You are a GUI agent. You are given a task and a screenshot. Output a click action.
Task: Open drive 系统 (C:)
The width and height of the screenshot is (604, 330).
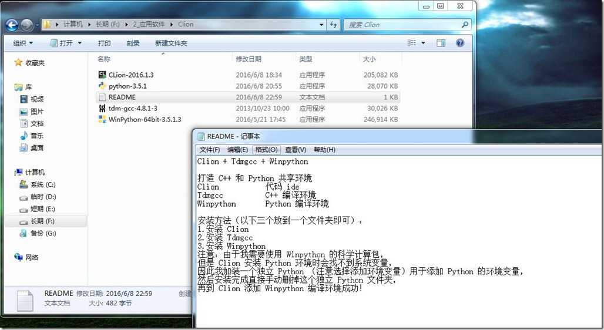(x=43, y=185)
